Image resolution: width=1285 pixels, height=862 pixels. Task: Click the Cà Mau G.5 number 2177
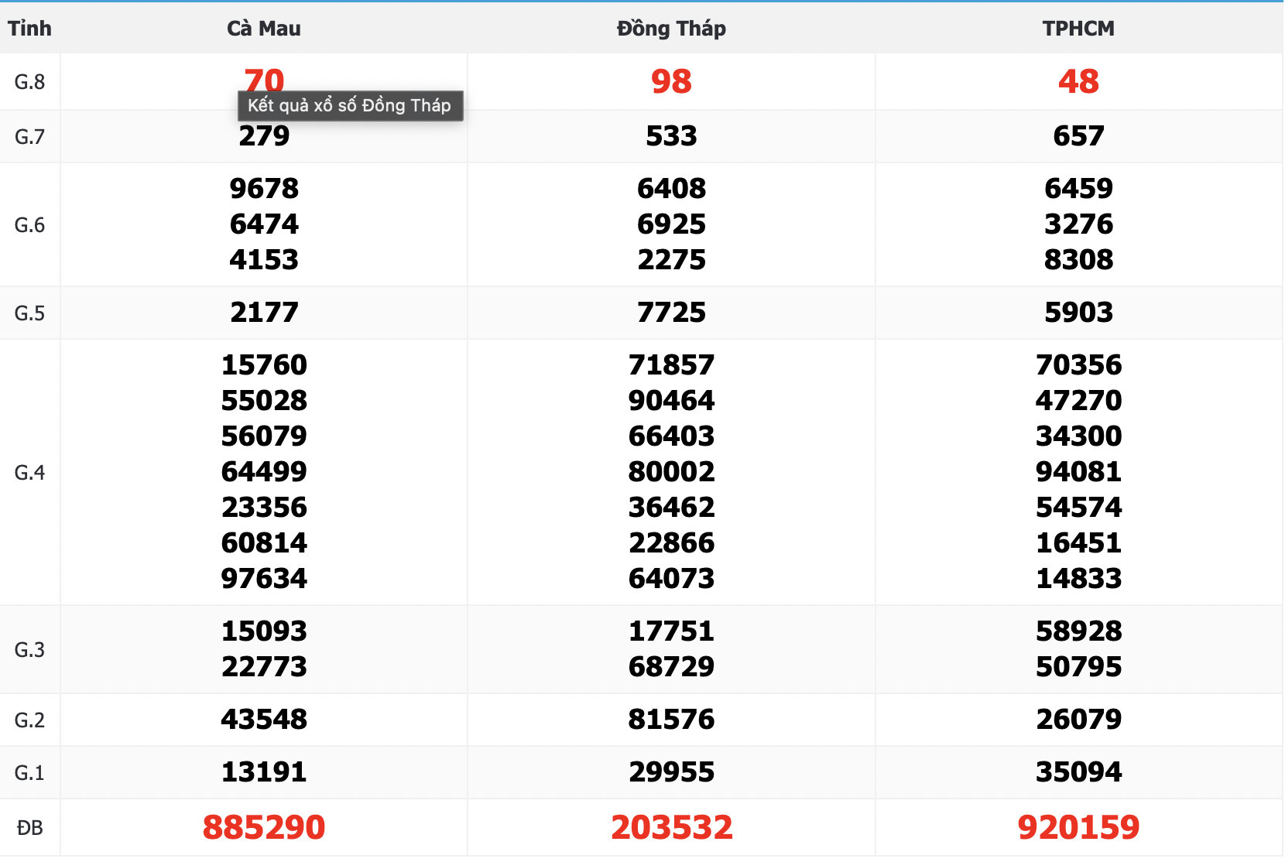click(264, 313)
